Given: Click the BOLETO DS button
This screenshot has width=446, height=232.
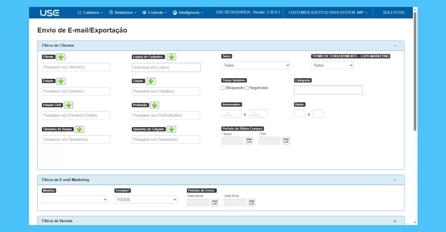Looking at the screenshot, I should (393, 12).
